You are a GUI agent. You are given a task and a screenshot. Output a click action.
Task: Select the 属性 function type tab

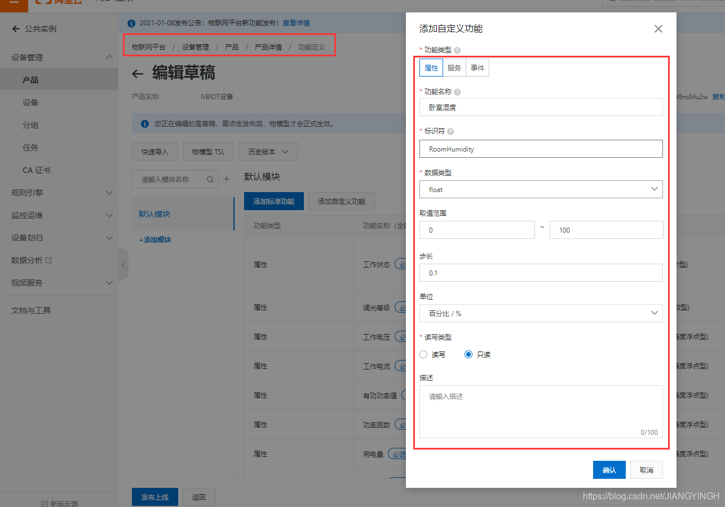(431, 68)
